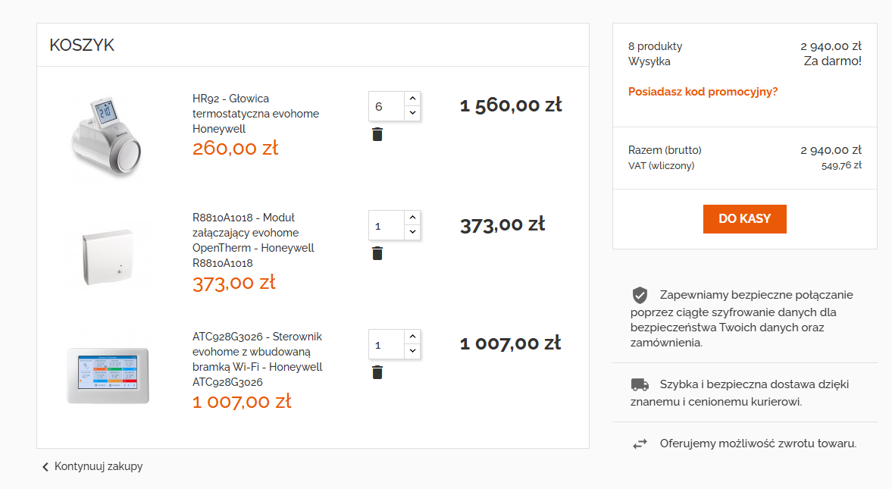Focus the quantity box for the OpenTherm module

pyautogui.click(x=387, y=225)
